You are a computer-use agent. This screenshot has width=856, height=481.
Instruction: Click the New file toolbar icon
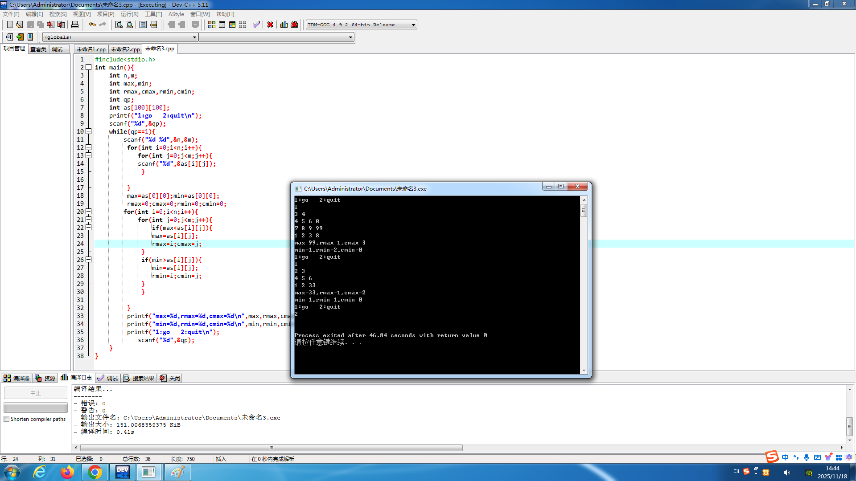[9, 24]
